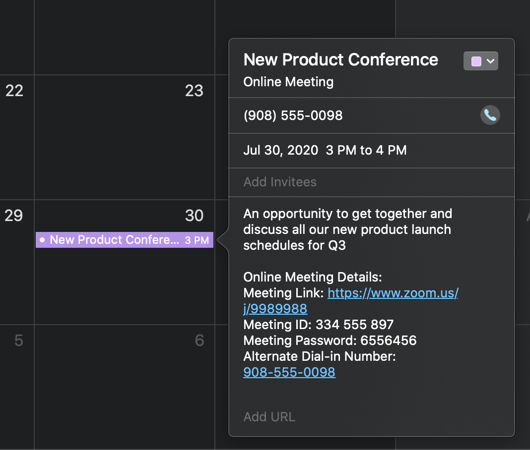This screenshot has width=530, height=450.
Task: Click the 3 PM to 4 PM time
Action: coord(366,150)
